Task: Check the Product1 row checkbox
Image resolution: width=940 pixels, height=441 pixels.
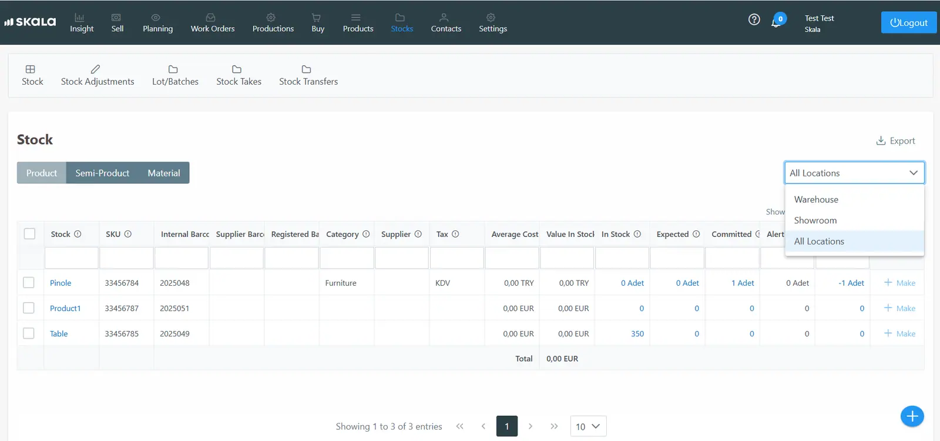Action: (29, 308)
